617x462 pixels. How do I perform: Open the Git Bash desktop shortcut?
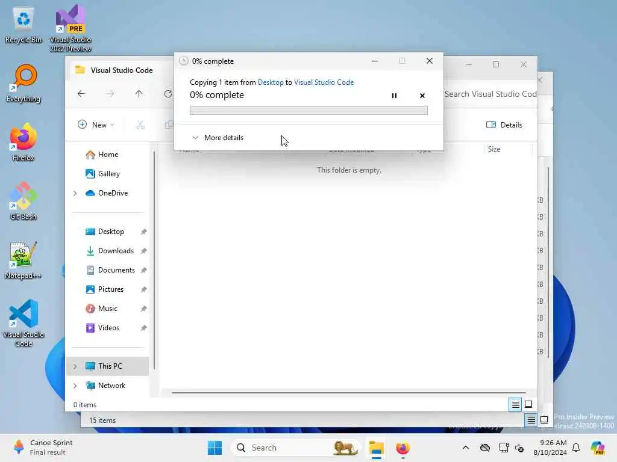coord(23,201)
